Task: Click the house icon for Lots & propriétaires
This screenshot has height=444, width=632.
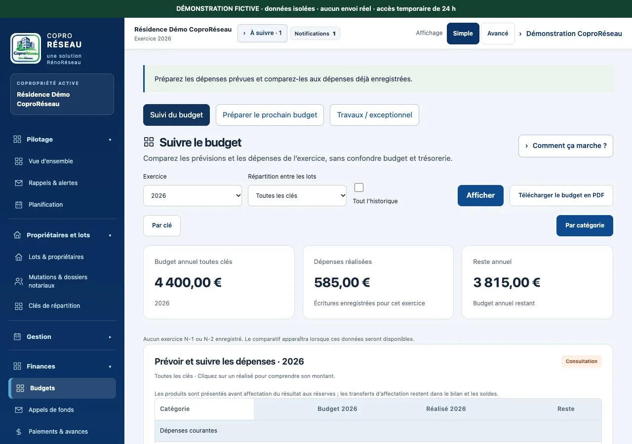Action: point(19,257)
